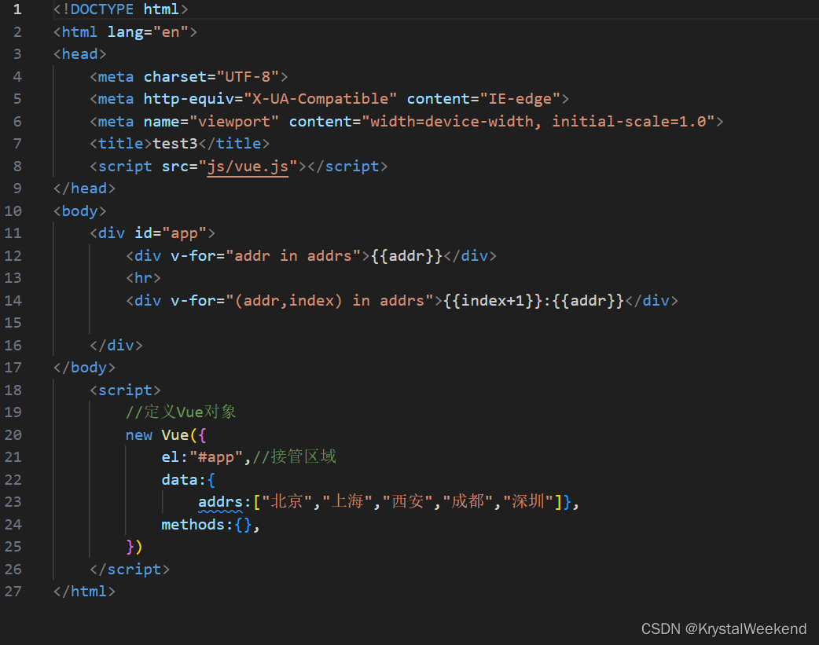Click the new keyword

pos(138,435)
